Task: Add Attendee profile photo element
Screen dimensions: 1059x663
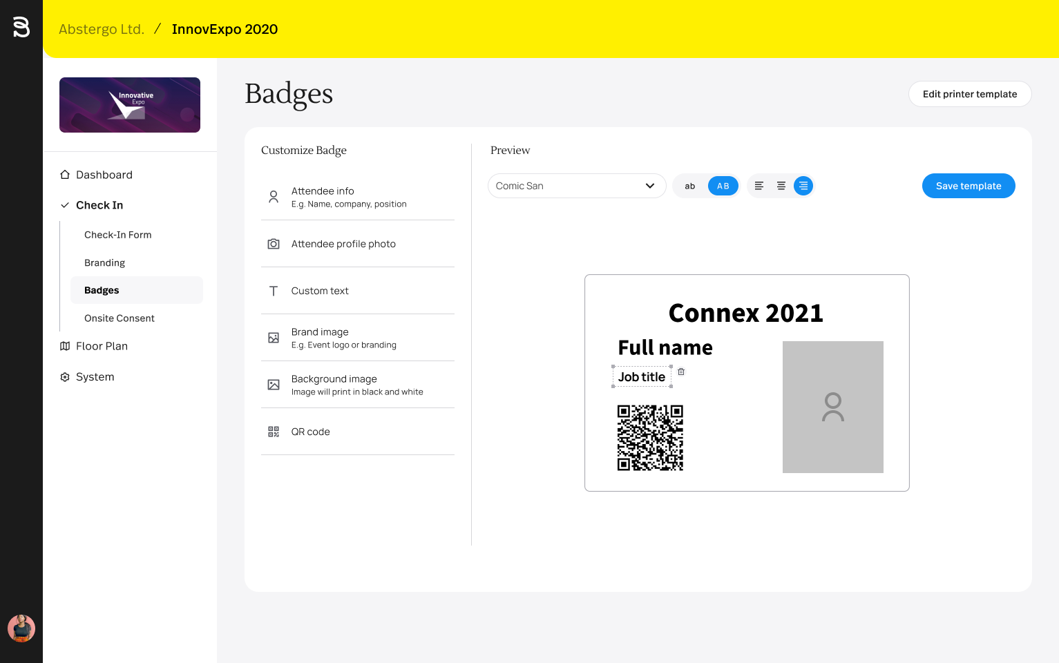Action: pos(358,244)
